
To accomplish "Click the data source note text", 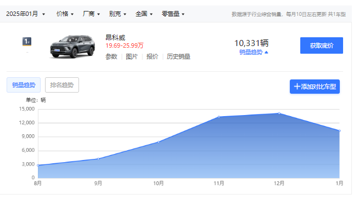I will [x=289, y=14].
